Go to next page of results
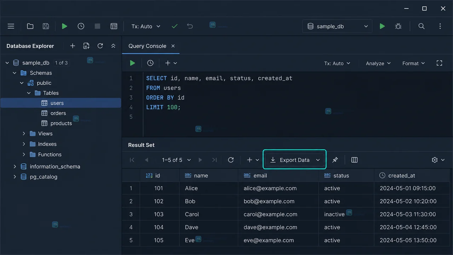 [x=200, y=160]
